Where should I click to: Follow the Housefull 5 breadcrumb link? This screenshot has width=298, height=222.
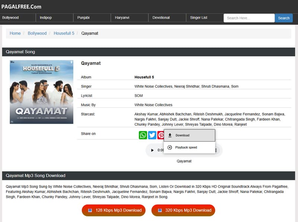[x=64, y=34]
